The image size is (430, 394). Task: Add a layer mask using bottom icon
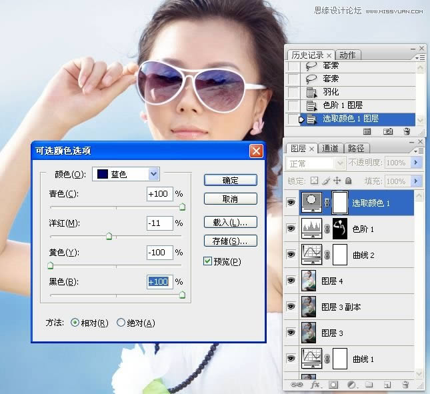tap(333, 385)
